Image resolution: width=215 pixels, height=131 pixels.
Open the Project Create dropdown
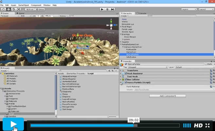(x=4, y=71)
